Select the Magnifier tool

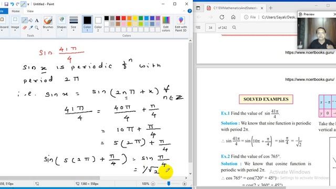[37, 27]
